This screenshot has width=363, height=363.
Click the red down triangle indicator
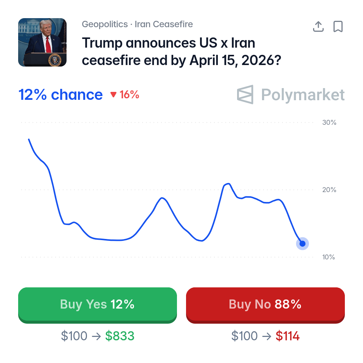tap(113, 95)
